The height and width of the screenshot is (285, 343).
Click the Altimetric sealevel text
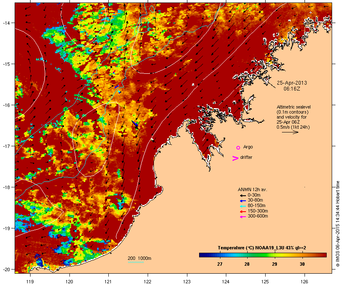[x=294, y=107]
